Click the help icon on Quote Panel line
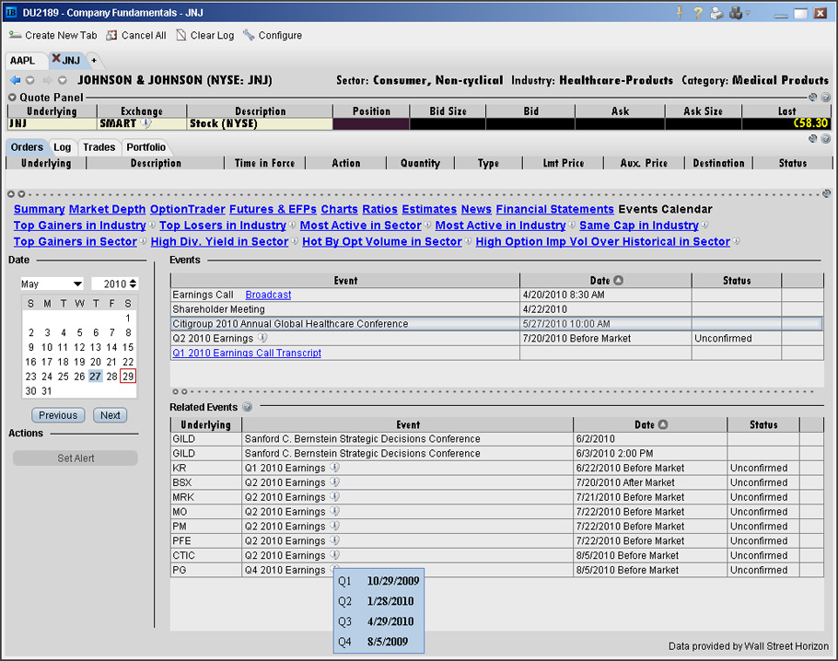Image resolution: width=838 pixels, height=661 pixels. 826,97
